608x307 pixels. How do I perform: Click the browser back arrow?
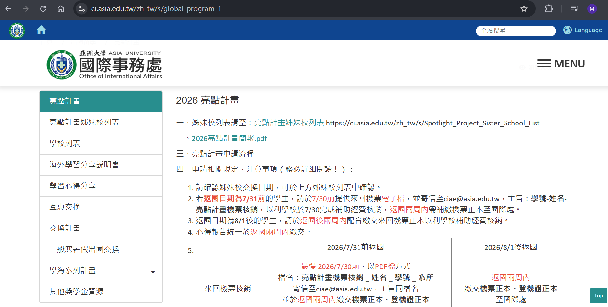8,9
